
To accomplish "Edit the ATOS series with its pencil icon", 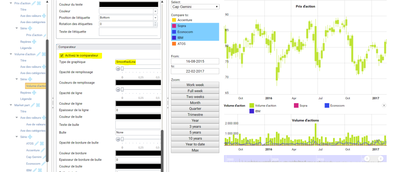I will point(37,143).
